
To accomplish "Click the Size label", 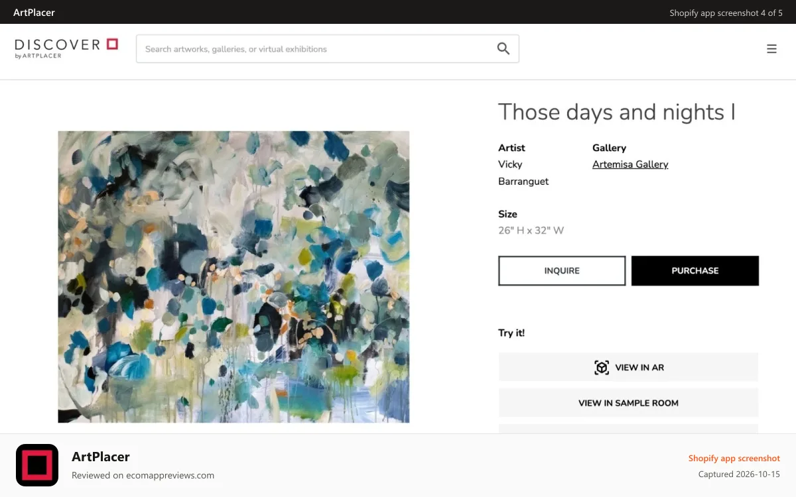I will [x=507, y=214].
